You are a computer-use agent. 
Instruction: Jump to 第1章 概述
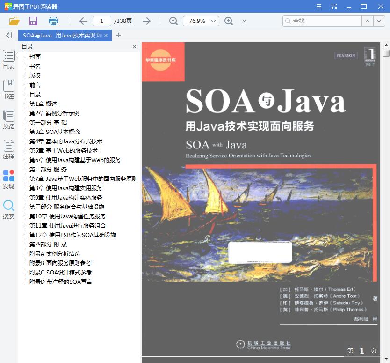click(x=43, y=104)
